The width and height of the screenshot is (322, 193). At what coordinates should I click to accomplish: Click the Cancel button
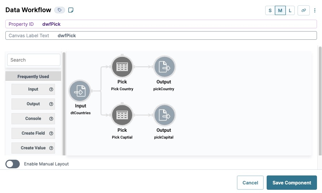pos(250,183)
